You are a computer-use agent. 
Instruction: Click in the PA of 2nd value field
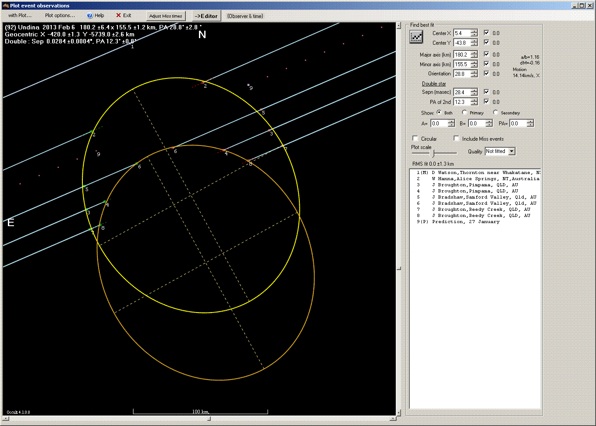(x=462, y=102)
